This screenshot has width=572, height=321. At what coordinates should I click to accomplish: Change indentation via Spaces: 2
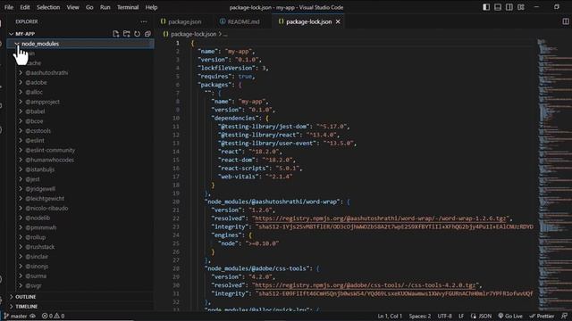[x=419, y=316]
